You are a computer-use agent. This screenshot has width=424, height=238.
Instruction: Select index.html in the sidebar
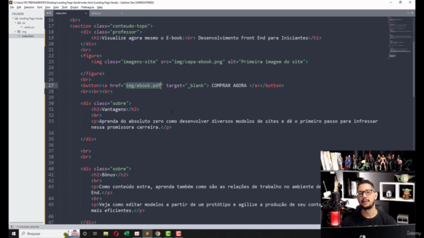(28, 36)
